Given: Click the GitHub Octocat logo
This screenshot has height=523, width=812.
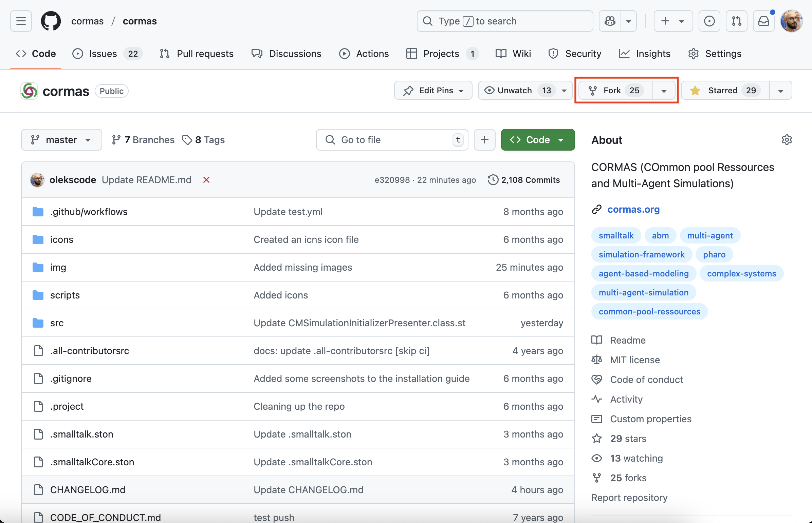Looking at the screenshot, I should coord(51,21).
